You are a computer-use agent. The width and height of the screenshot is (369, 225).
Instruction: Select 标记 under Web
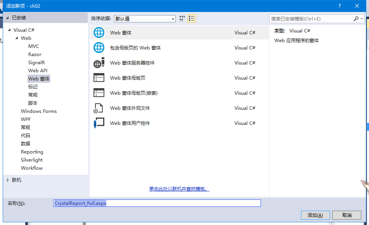tap(33, 87)
